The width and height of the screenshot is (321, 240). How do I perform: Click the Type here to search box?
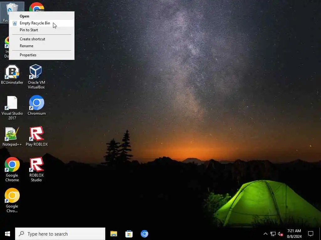coord(60,234)
